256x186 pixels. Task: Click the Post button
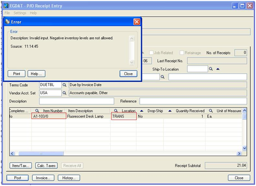point(18,178)
